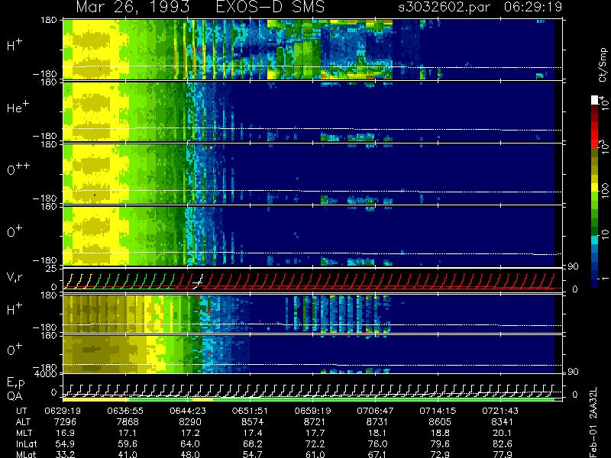Click MLT value '18.1'
This screenshot has height=458, width=611.
pyautogui.click(x=377, y=433)
